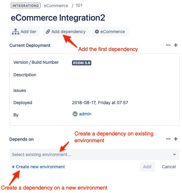Click the Add tier button label
This screenshot has width=182, height=193.
(28, 32)
